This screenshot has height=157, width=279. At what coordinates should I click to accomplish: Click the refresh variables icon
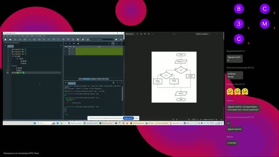click(117, 44)
